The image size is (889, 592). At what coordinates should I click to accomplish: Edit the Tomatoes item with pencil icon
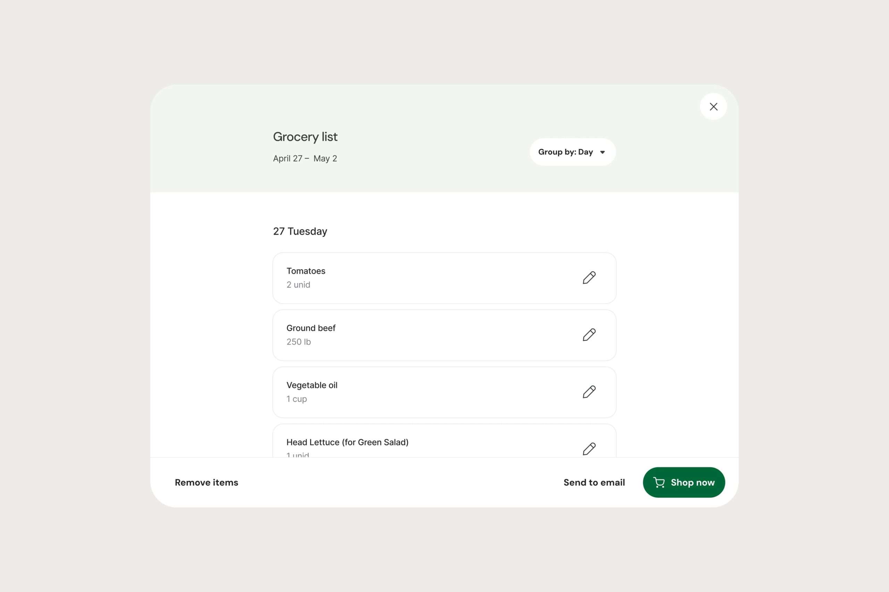[589, 278]
